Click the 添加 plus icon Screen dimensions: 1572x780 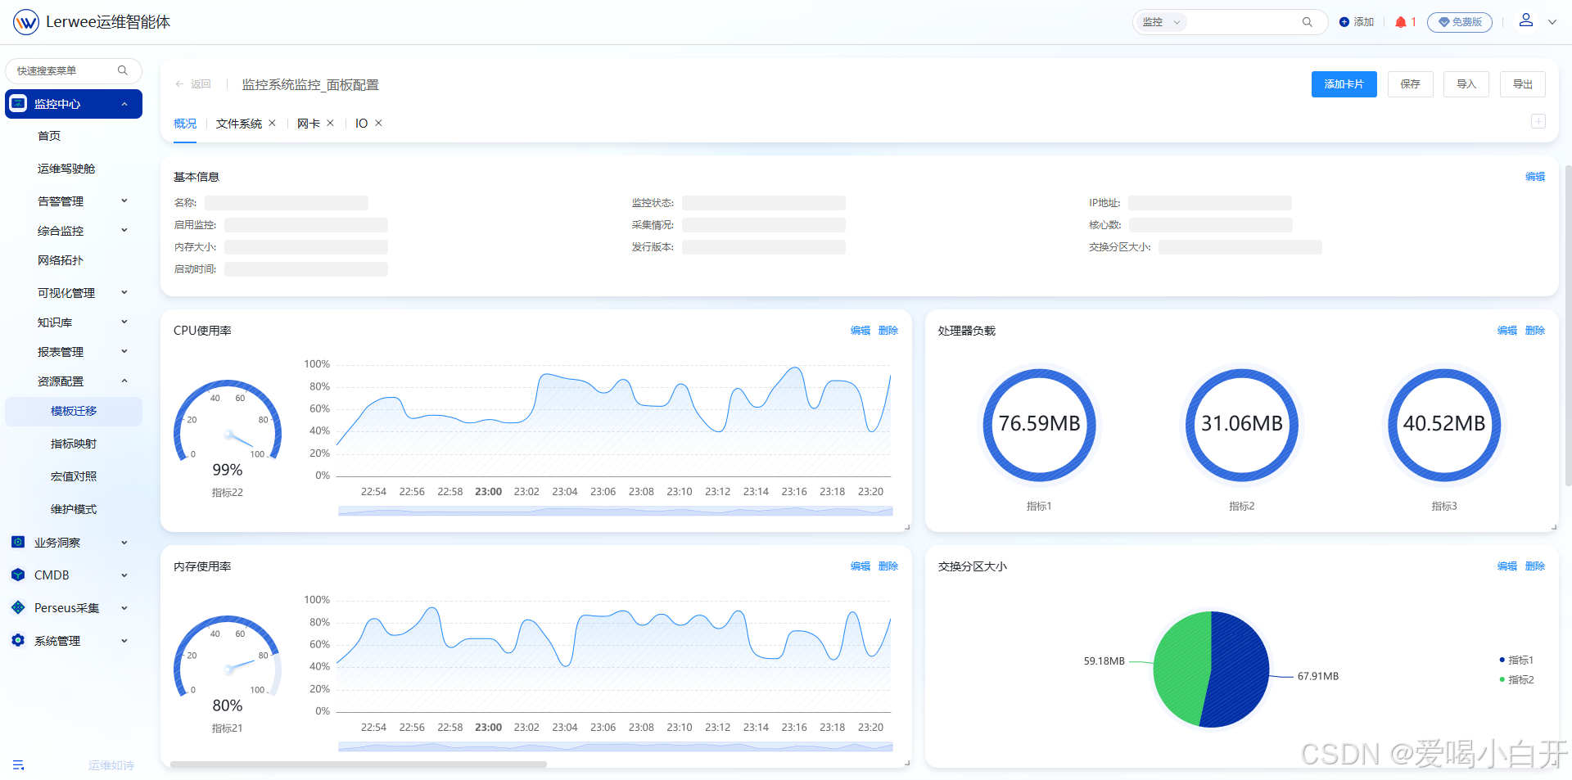tap(1344, 22)
